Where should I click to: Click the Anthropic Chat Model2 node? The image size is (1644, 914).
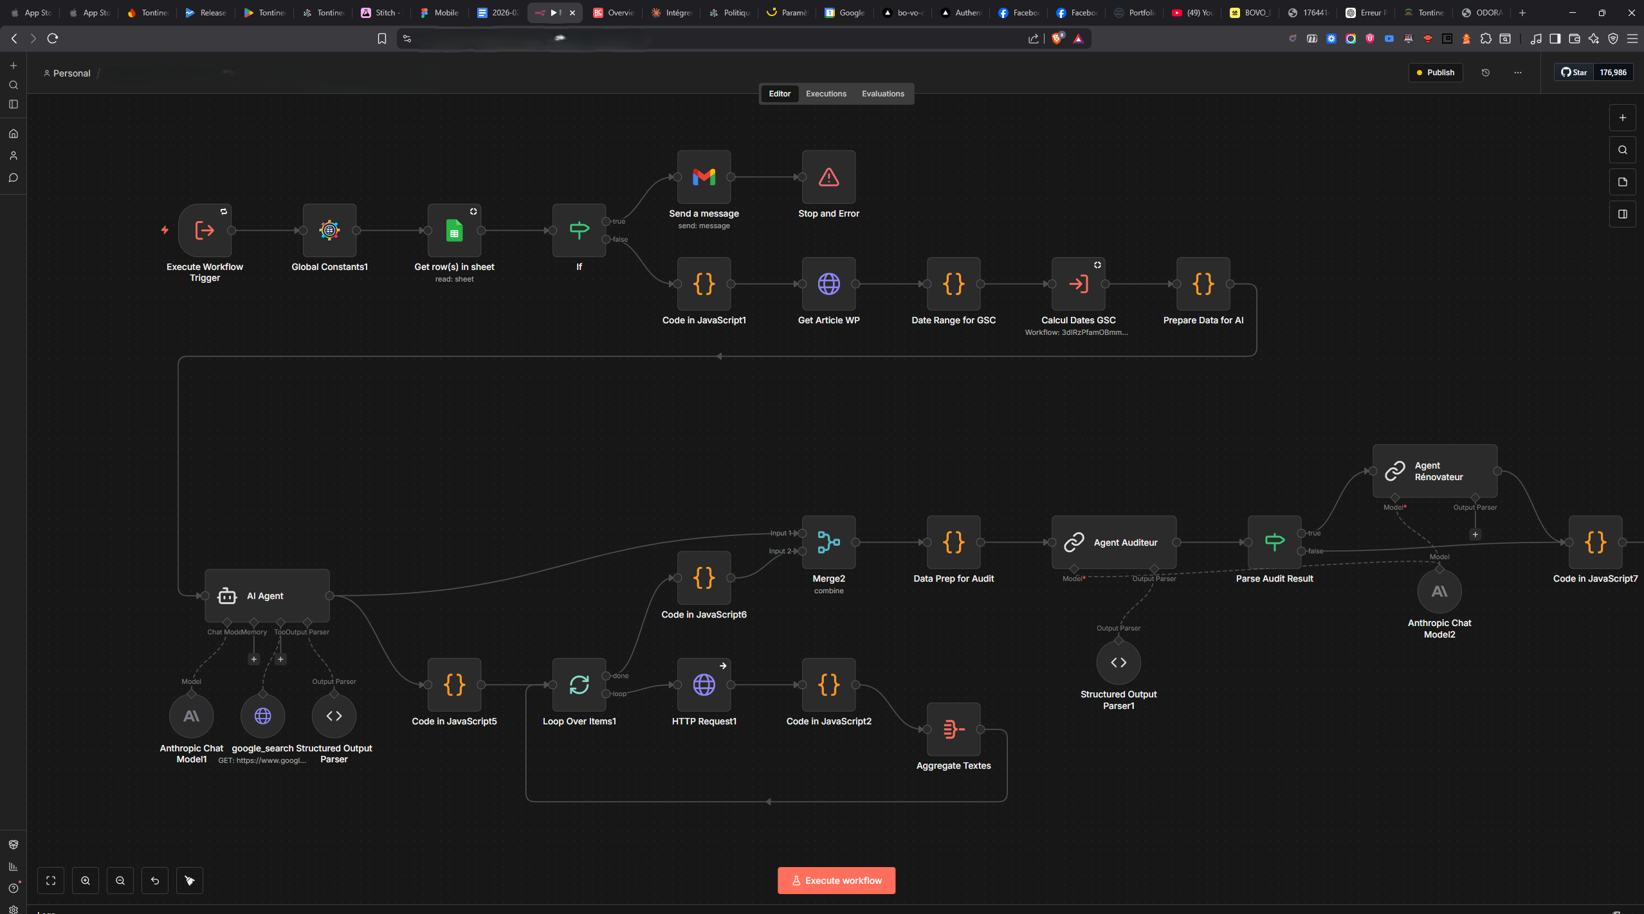point(1439,591)
